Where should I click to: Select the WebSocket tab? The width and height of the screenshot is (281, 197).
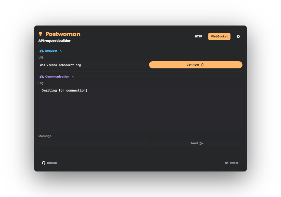(219, 36)
